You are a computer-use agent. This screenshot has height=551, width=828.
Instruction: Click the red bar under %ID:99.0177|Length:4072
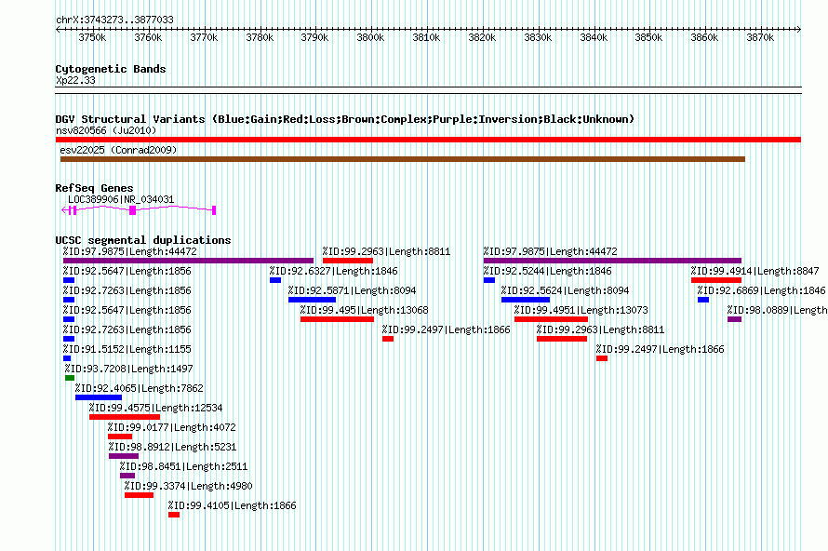[x=120, y=437]
